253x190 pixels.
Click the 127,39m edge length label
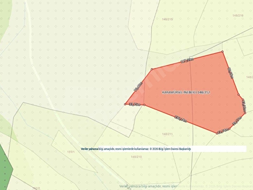tap(187, 60)
